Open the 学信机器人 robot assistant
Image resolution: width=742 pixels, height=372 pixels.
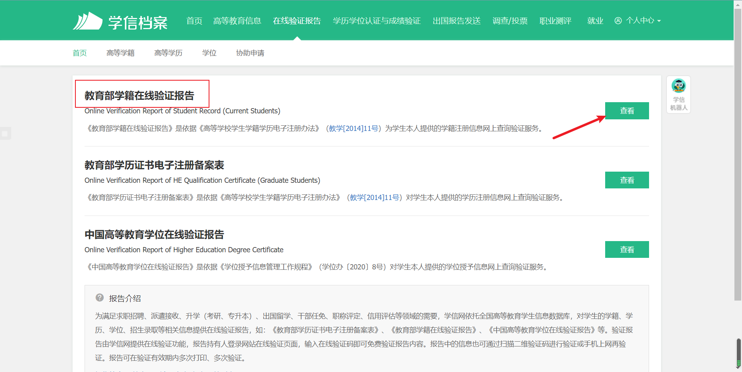pyautogui.click(x=678, y=95)
